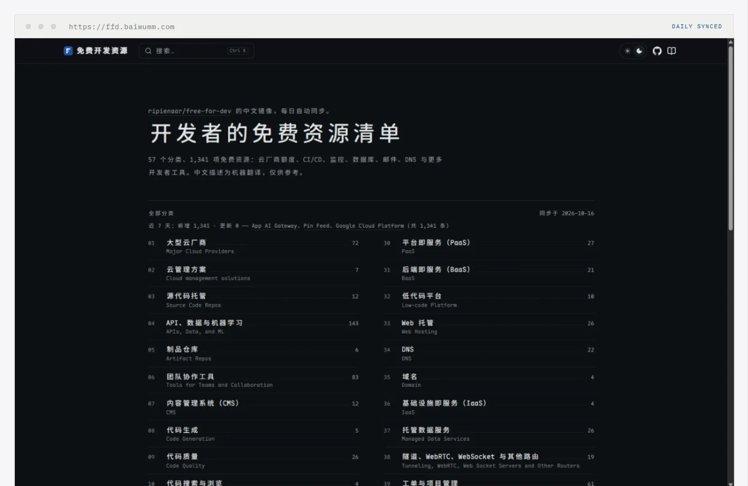Open 内容管理系统 (CMS) category
This screenshot has width=748, height=486.
click(254, 407)
